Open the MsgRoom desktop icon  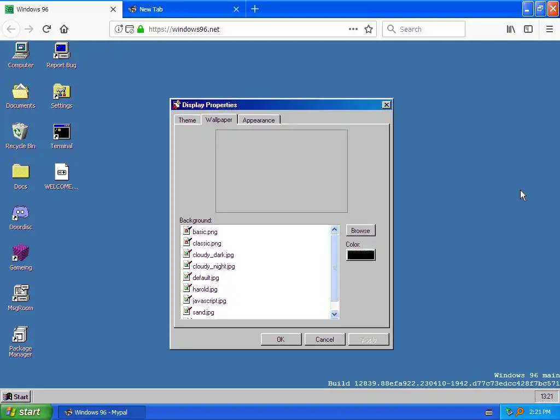[x=20, y=298]
